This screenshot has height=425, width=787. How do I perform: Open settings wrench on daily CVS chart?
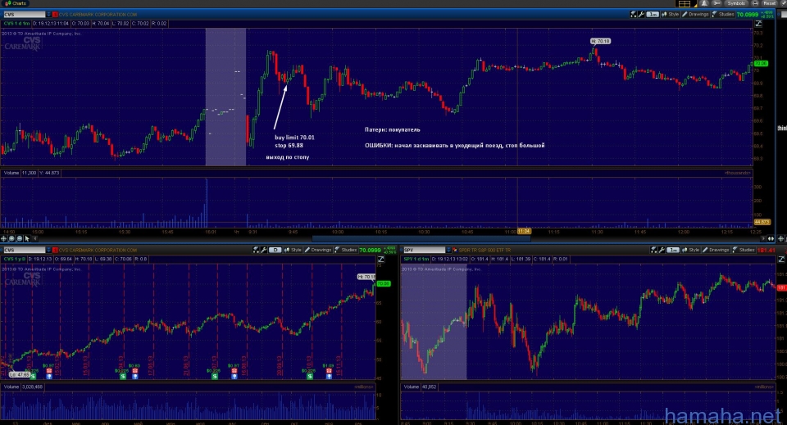263,250
